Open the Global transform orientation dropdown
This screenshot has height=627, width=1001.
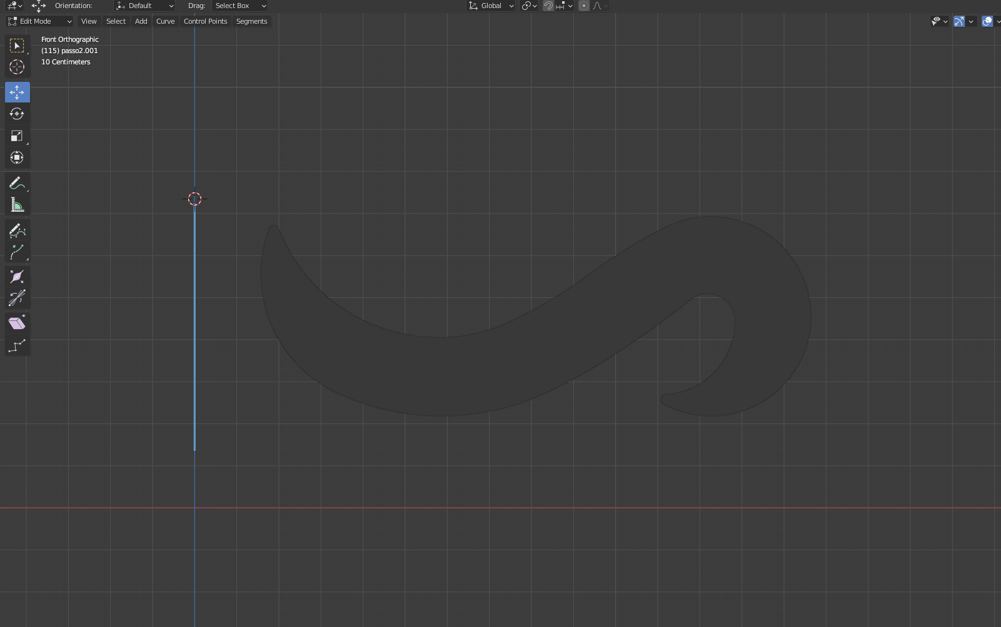pos(491,6)
